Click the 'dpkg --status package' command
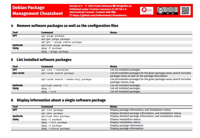The width and height of the screenshot is (200, 138). tap(55, 128)
